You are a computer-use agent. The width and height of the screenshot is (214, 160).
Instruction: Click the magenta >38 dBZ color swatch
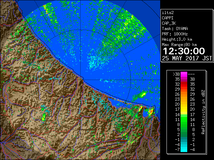(184, 74)
